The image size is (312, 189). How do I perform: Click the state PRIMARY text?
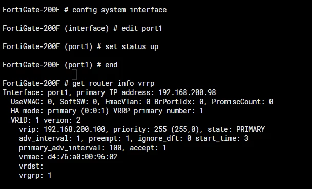pos(236,129)
